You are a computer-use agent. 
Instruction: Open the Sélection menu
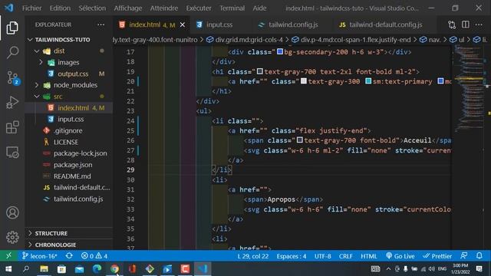(x=92, y=8)
